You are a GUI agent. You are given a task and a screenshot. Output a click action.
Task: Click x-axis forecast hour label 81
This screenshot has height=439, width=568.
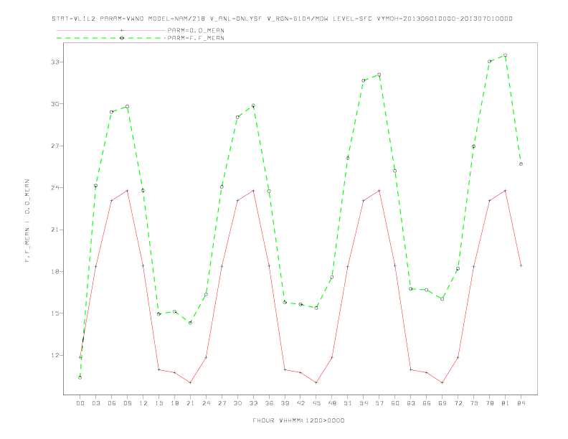point(506,403)
